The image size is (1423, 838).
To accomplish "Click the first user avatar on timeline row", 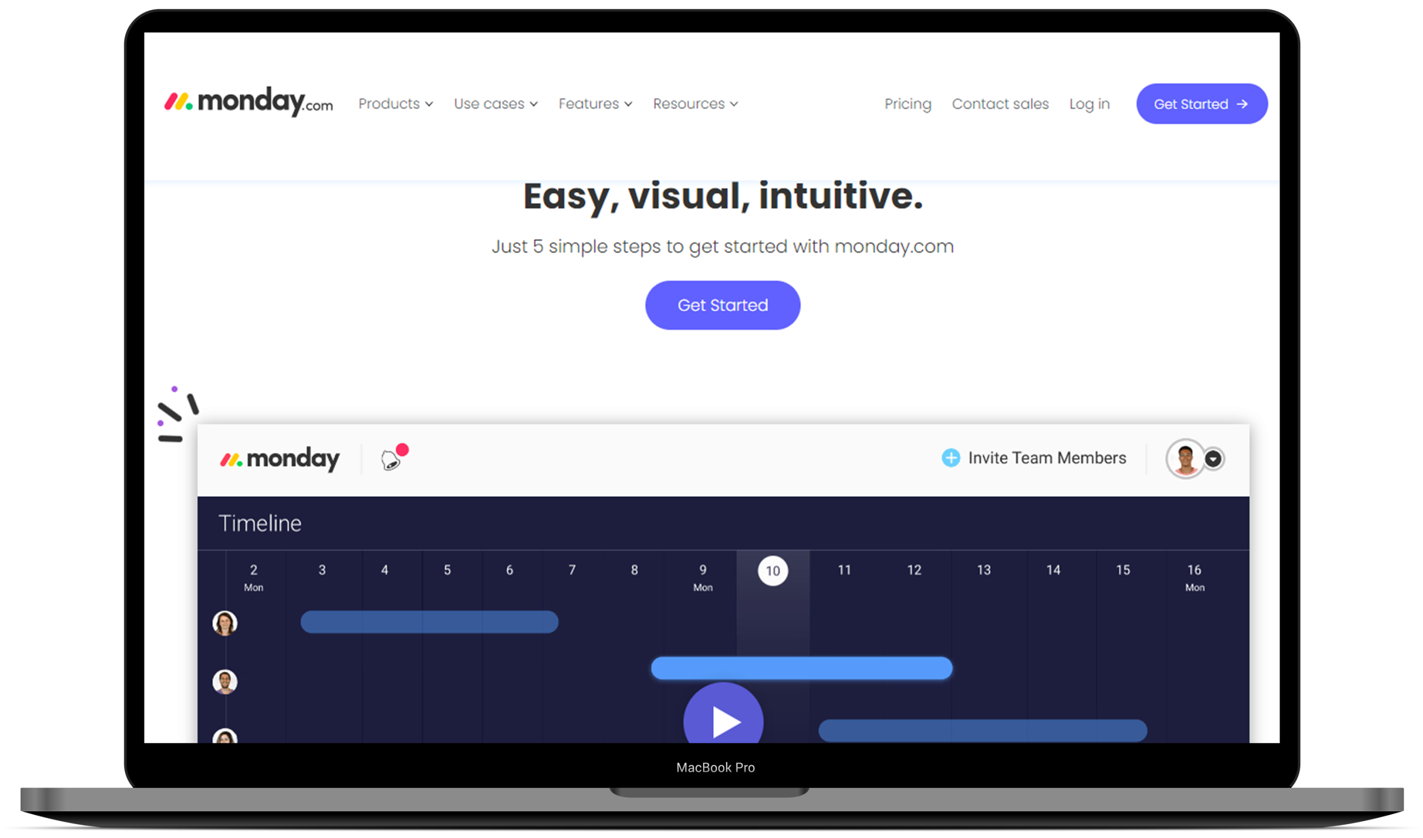I will coord(226,623).
